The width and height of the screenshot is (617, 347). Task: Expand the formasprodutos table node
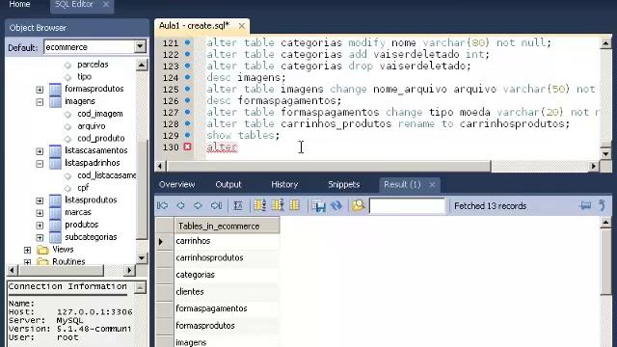pyautogui.click(x=40, y=90)
